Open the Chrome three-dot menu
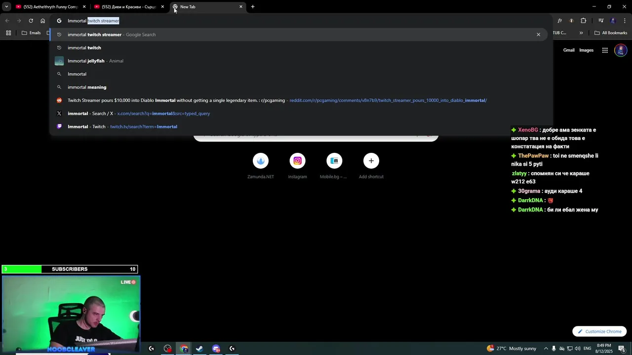This screenshot has width=632, height=355. click(625, 21)
